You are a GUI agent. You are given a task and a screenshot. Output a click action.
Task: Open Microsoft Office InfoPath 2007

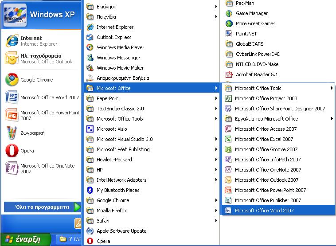coord(278,160)
